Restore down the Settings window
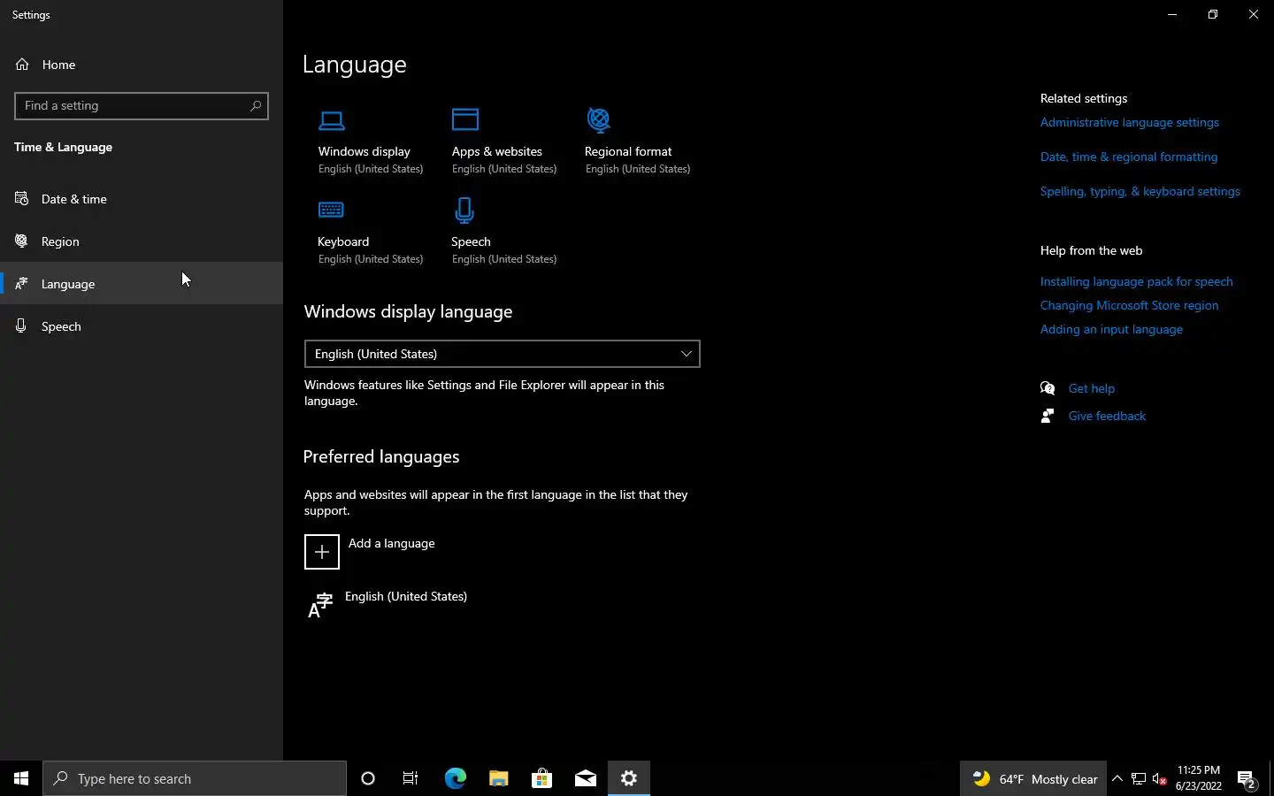The height and width of the screenshot is (796, 1274). [x=1213, y=14]
